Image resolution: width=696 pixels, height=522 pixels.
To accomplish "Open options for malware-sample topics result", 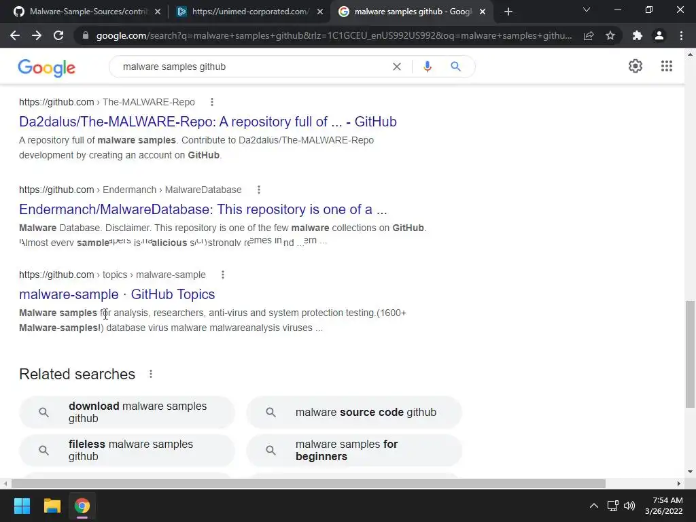I will click(223, 275).
